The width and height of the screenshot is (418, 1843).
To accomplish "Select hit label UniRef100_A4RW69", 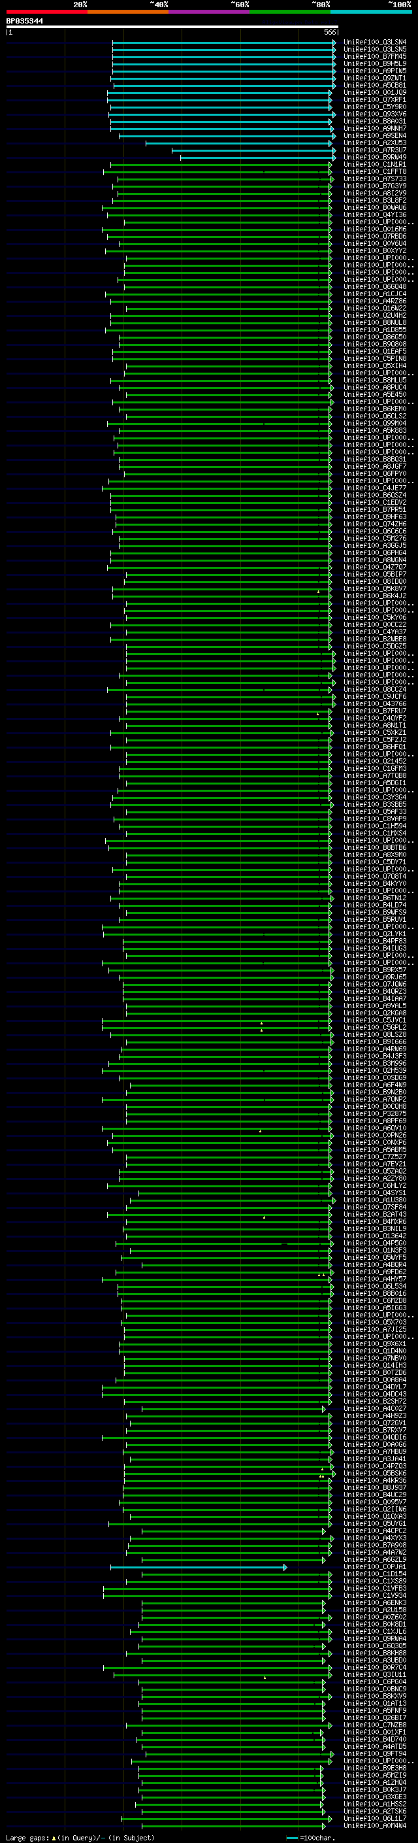I will (375, 1049).
